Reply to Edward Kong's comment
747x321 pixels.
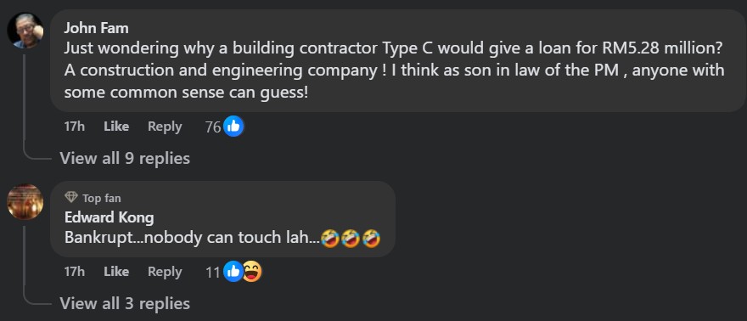coord(165,272)
